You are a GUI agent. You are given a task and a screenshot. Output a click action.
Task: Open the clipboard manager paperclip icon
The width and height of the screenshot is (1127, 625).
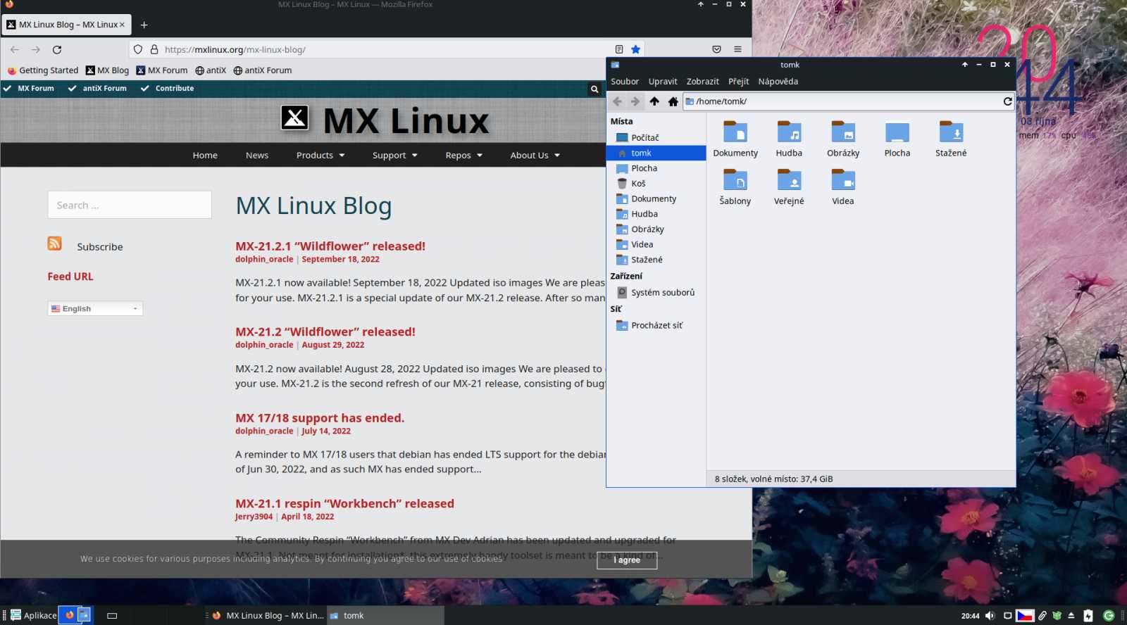coord(1042,616)
